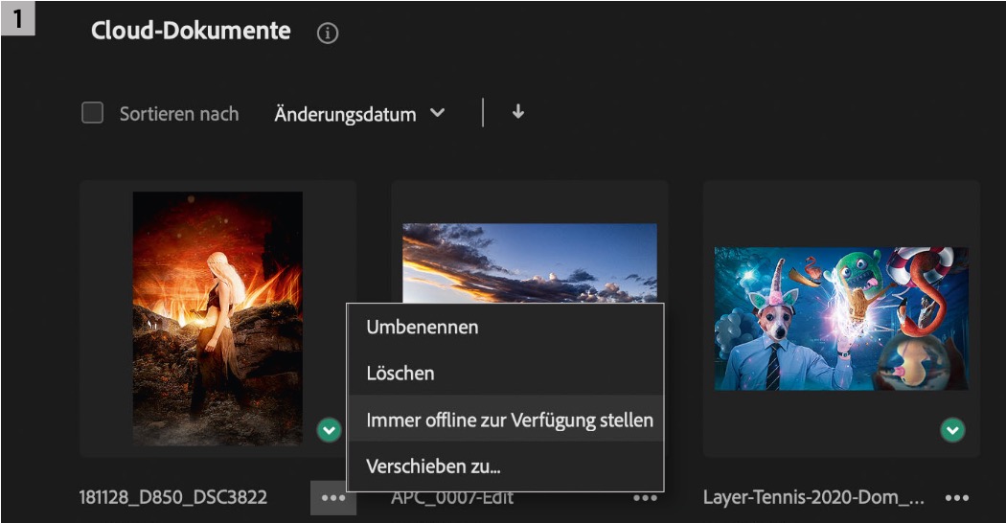Toggle sort direction arrow
The height and width of the screenshot is (523, 1006).
tap(518, 112)
